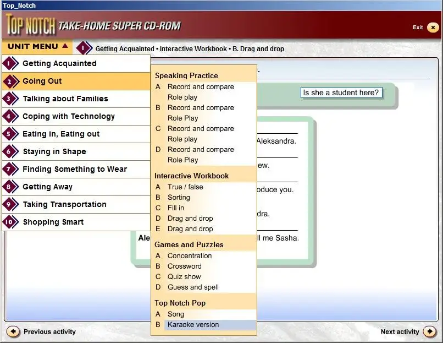Click the diamond icon numbered 10
Screen dimensions: 443x343
coord(10,222)
